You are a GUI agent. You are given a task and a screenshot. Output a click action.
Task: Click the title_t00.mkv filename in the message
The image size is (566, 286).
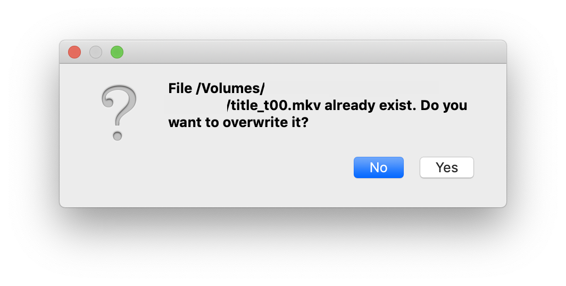pyautogui.click(x=274, y=105)
